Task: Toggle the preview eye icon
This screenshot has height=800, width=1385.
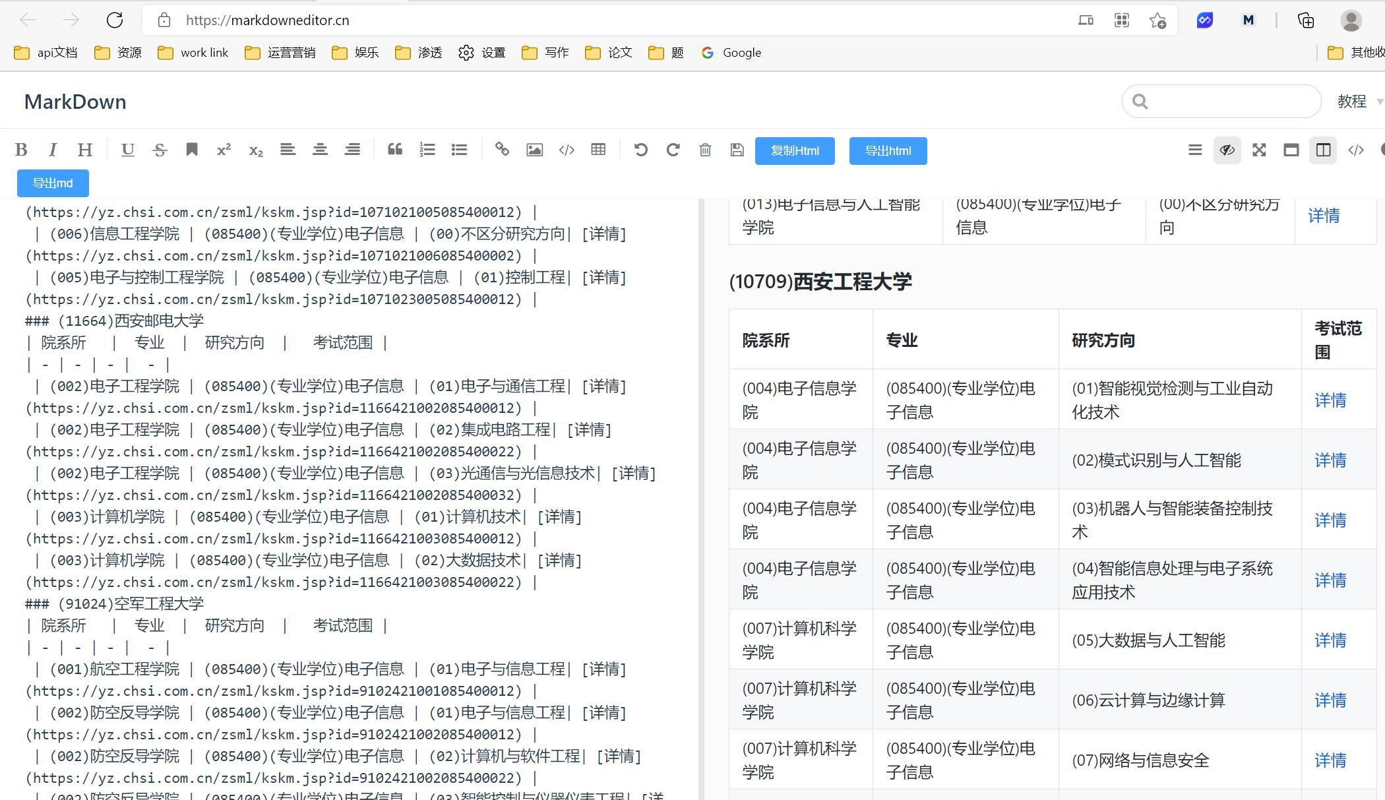Action: [1227, 150]
